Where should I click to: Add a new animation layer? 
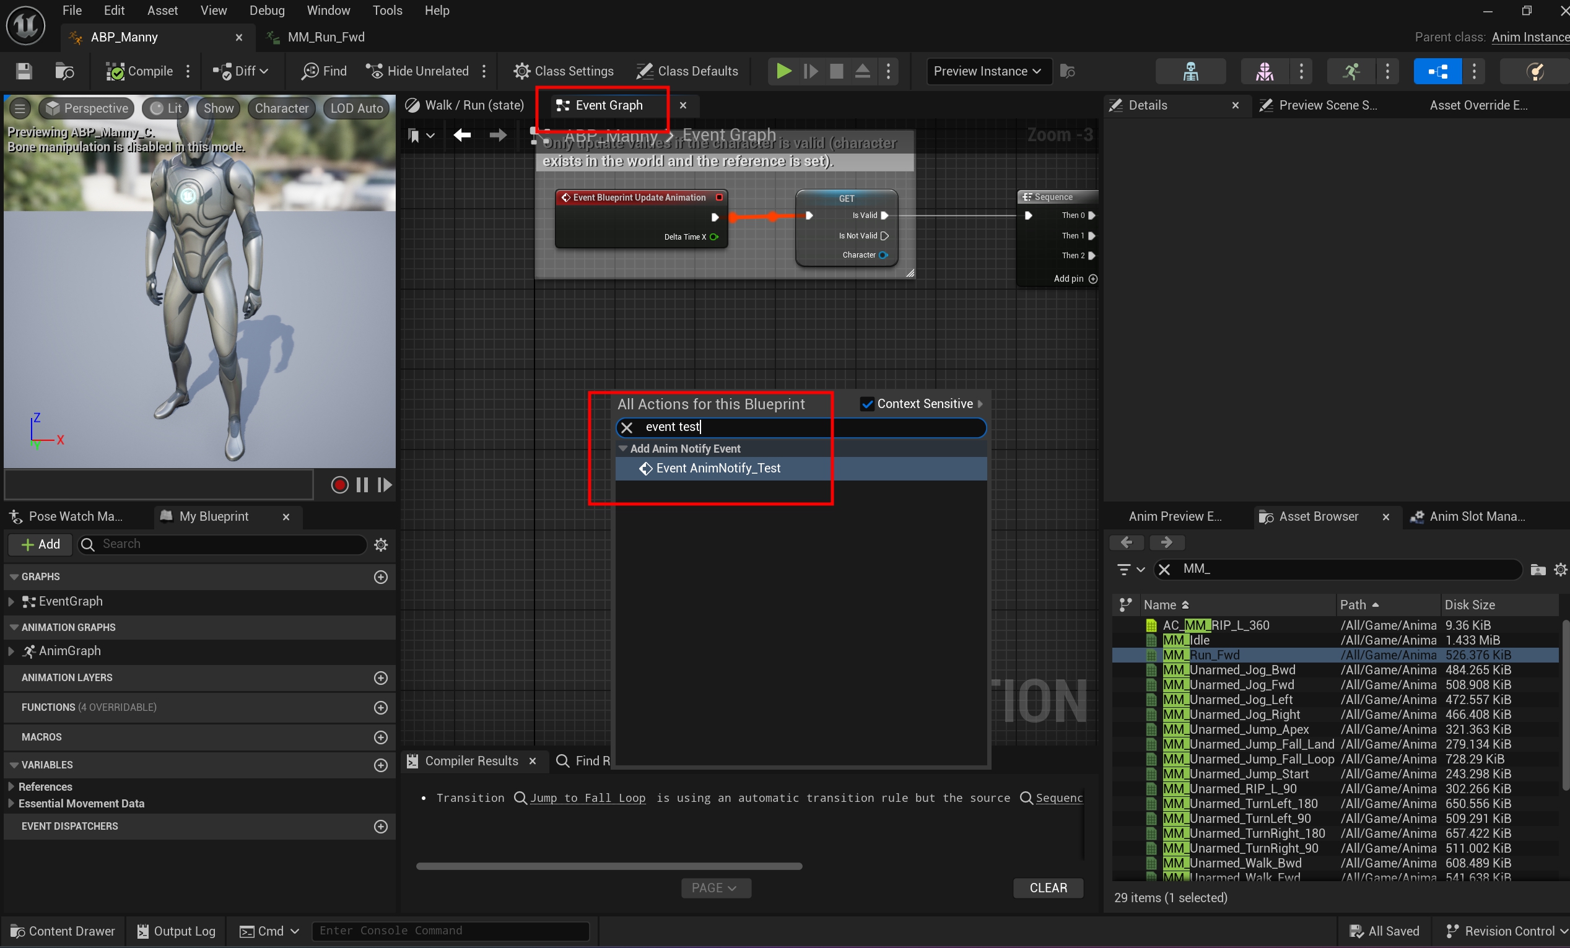point(380,678)
